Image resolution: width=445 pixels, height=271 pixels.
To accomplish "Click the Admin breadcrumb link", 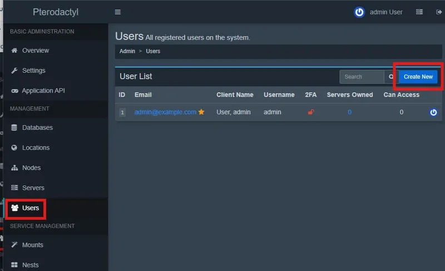I will click(x=127, y=51).
